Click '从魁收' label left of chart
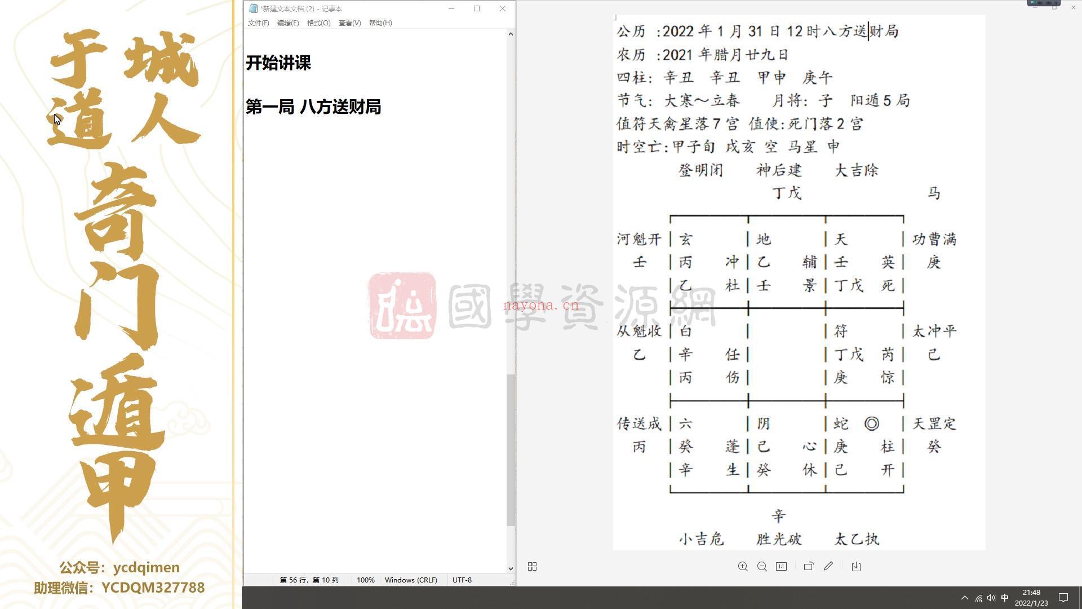 point(639,331)
